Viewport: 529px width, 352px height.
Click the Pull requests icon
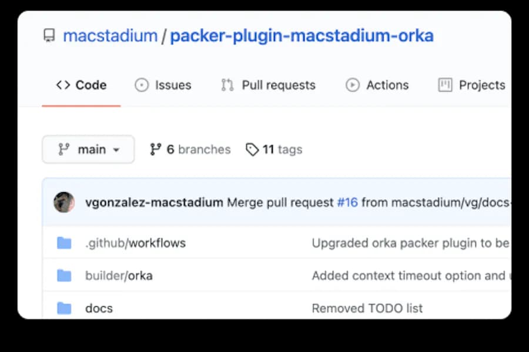227,85
